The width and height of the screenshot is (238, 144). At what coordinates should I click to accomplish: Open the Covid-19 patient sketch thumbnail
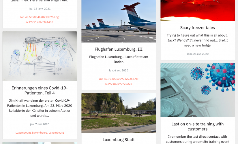pos(40,56)
